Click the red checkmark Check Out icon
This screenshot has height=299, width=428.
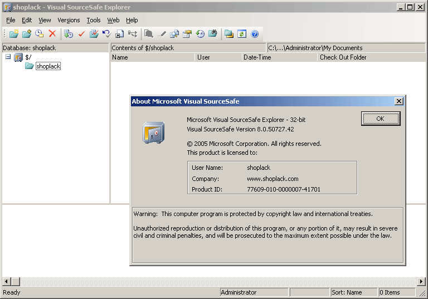click(x=81, y=34)
